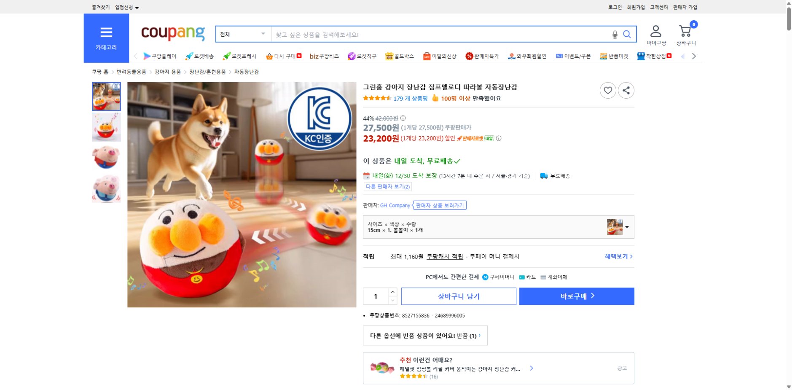Add product to wishlist with heart icon
This screenshot has height=390, width=792.
point(608,90)
